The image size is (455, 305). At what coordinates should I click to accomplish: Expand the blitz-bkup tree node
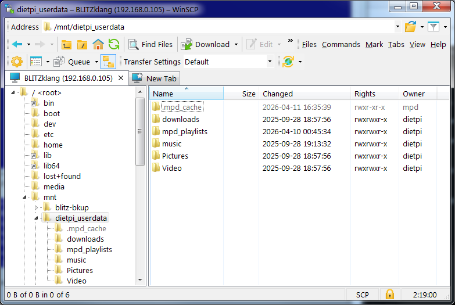pyautogui.click(x=36, y=208)
